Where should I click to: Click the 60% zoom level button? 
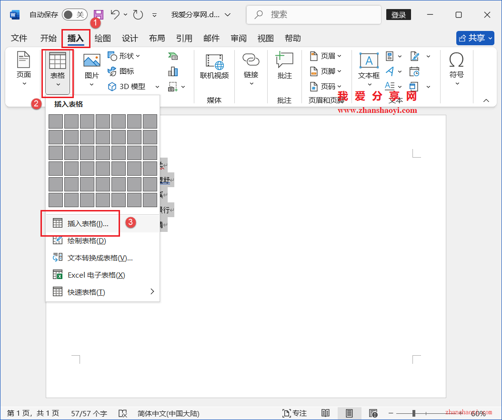tap(478, 413)
